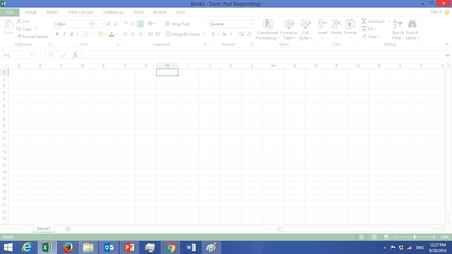
Task: Click into the formula bar input
Action: [263, 55]
